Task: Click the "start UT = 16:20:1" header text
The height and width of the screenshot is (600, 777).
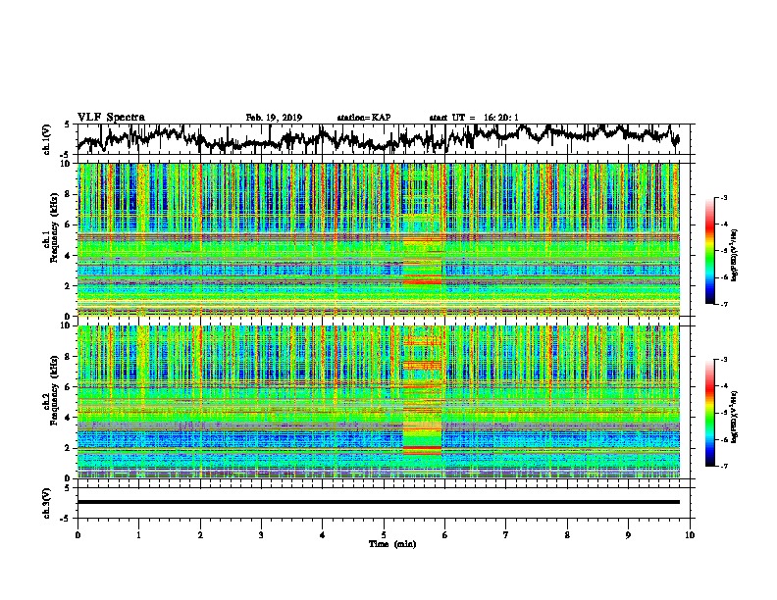Action: (474, 118)
